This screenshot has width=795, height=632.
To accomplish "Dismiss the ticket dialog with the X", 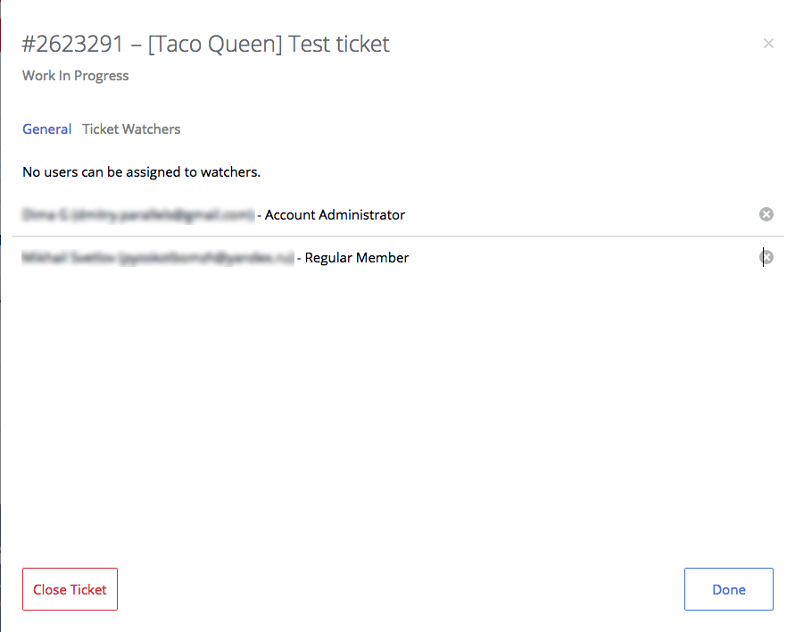I will pos(768,44).
